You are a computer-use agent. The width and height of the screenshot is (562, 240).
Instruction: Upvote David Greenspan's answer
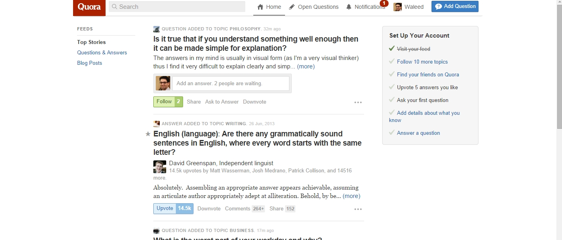[x=165, y=208]
